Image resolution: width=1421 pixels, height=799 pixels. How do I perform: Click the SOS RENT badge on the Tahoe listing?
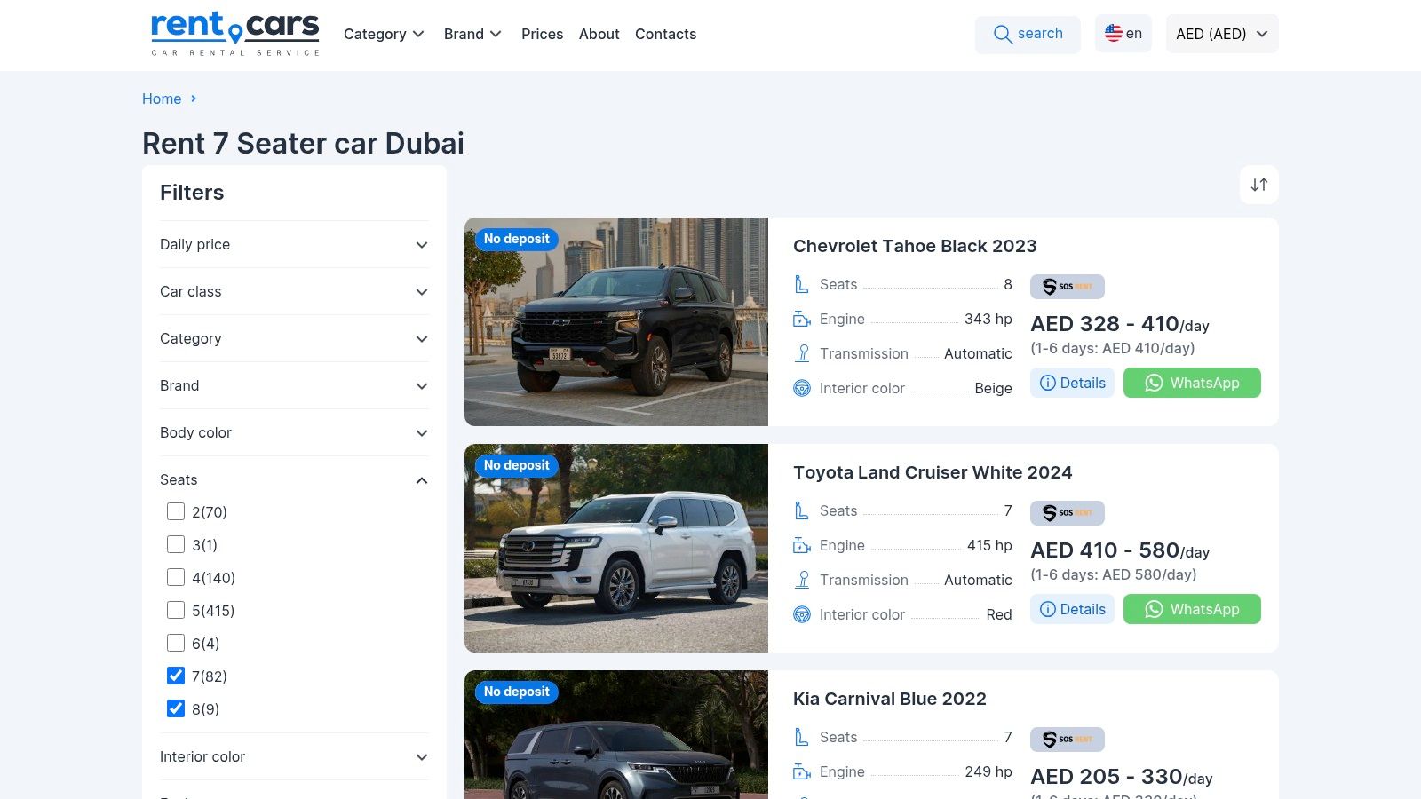[x=1067, y=286]
